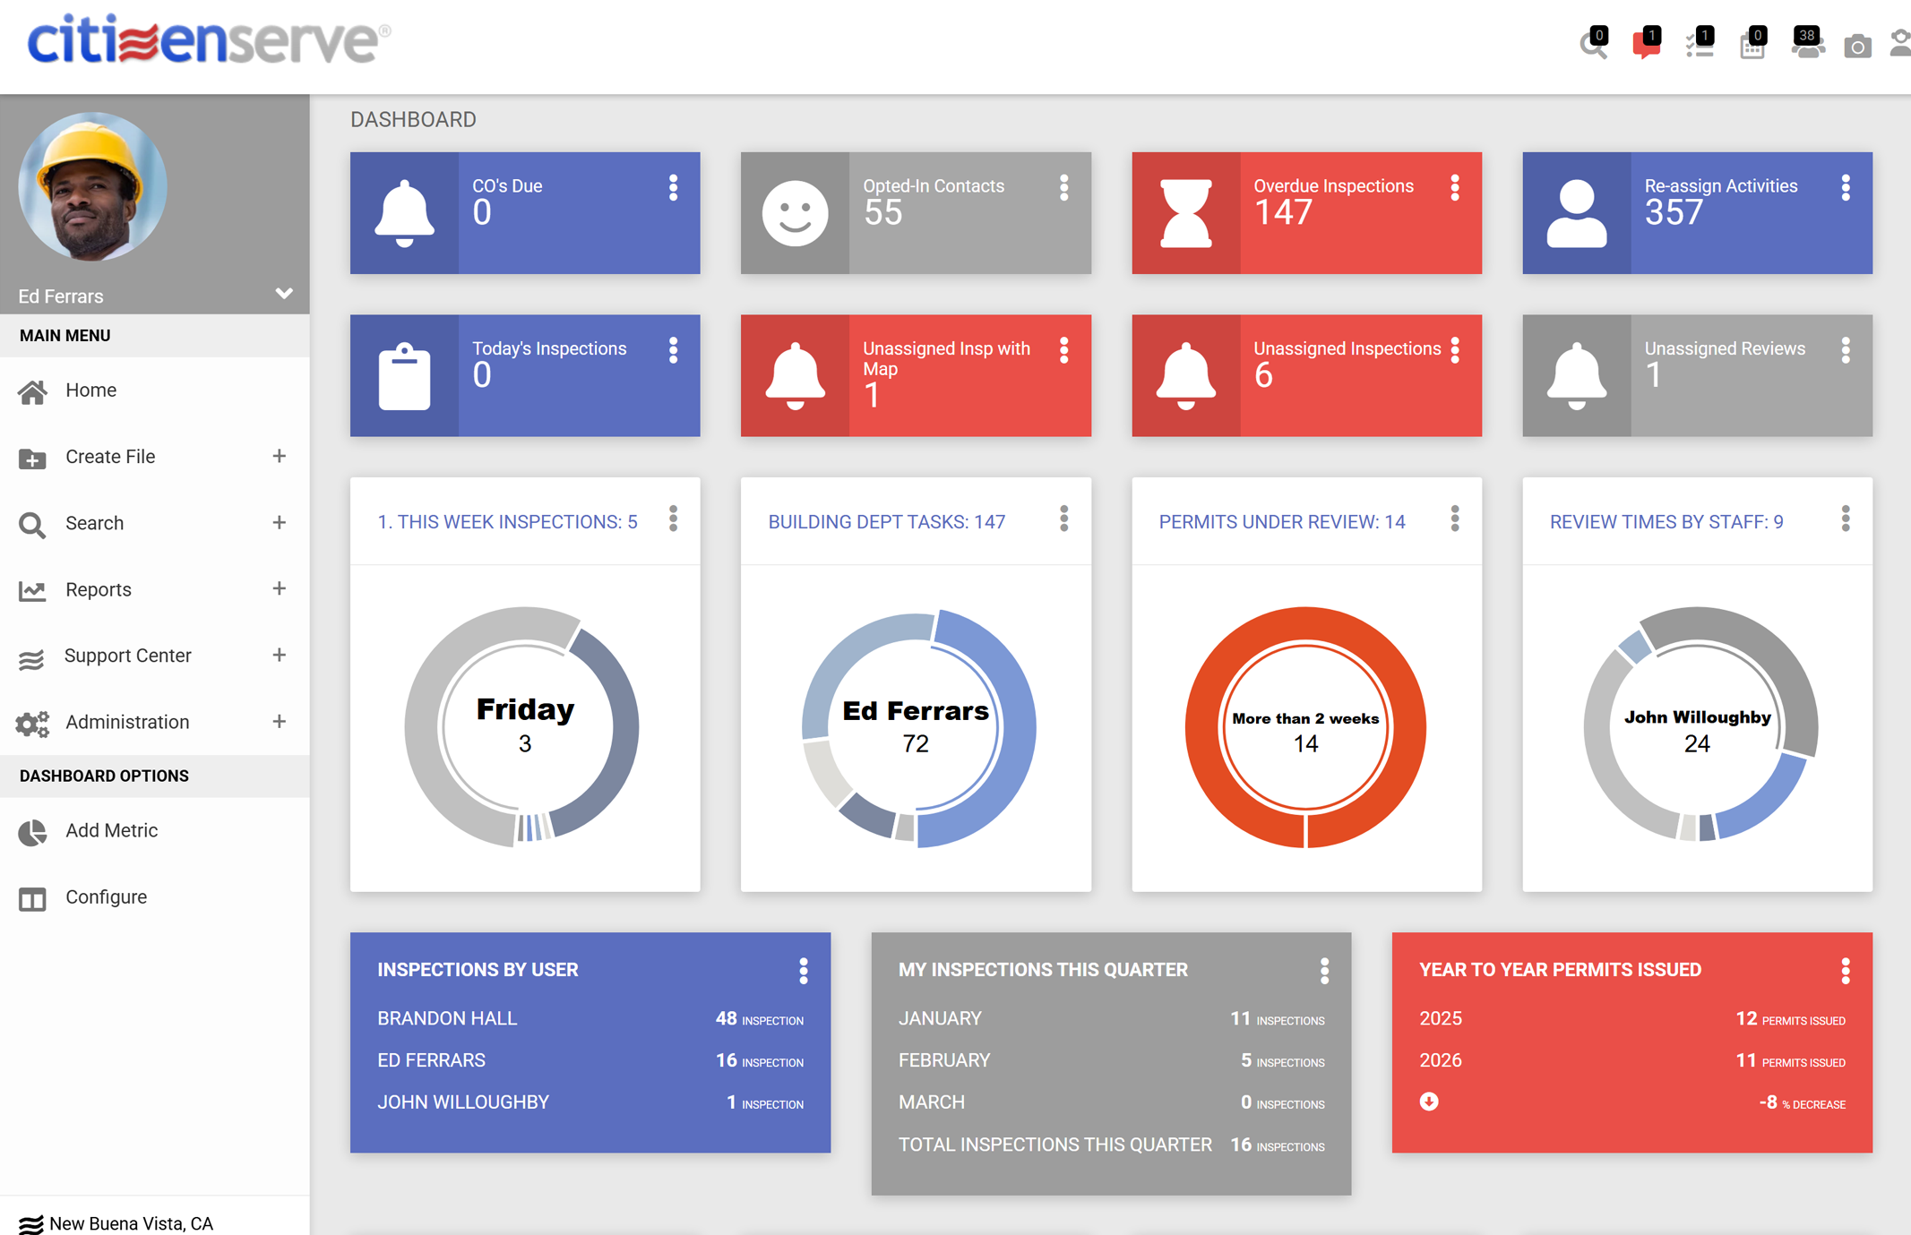Open Configure under Dashboard Options
This screenshot has height=1235, width=1911.
(106, 896)
